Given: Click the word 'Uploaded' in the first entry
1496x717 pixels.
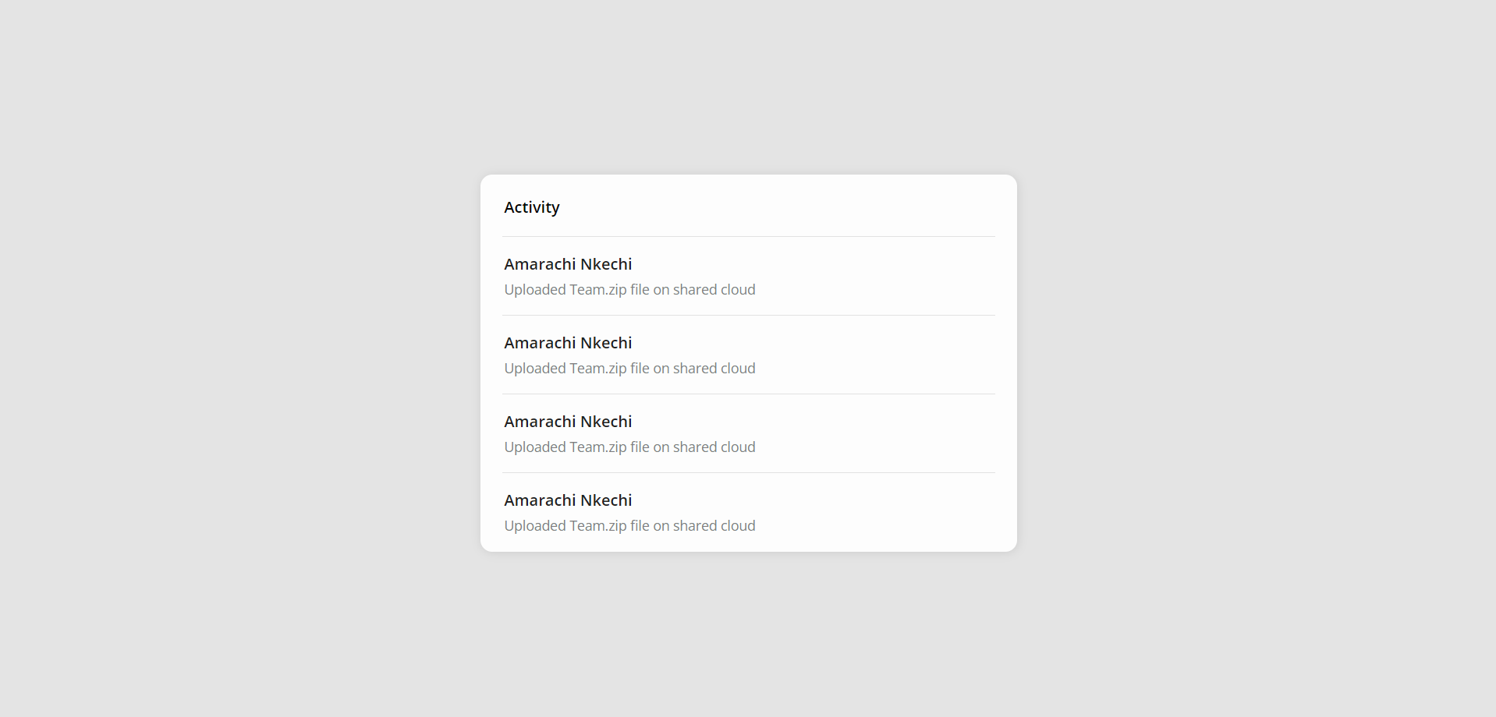Looking at the screenshot, I should (x=535, y=290).
